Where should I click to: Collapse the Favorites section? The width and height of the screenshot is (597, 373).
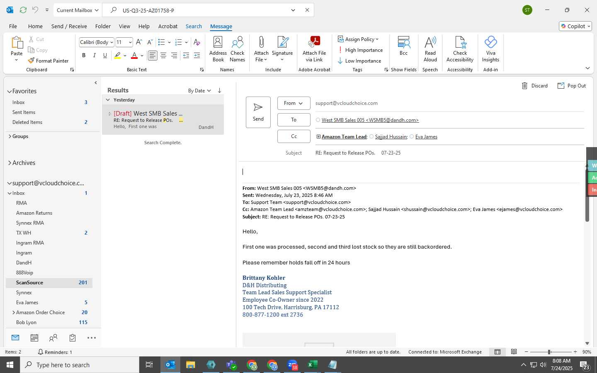(x=9, y=91)
